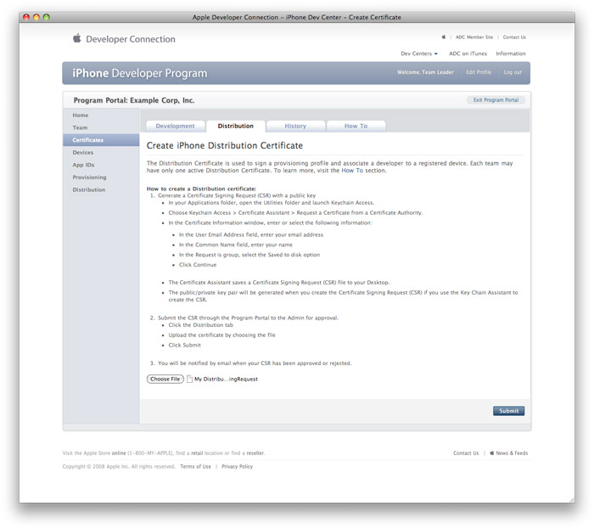The width and height of the screenshot is (594, 529).
Task: Open the Information menu link
Action: 511,53
